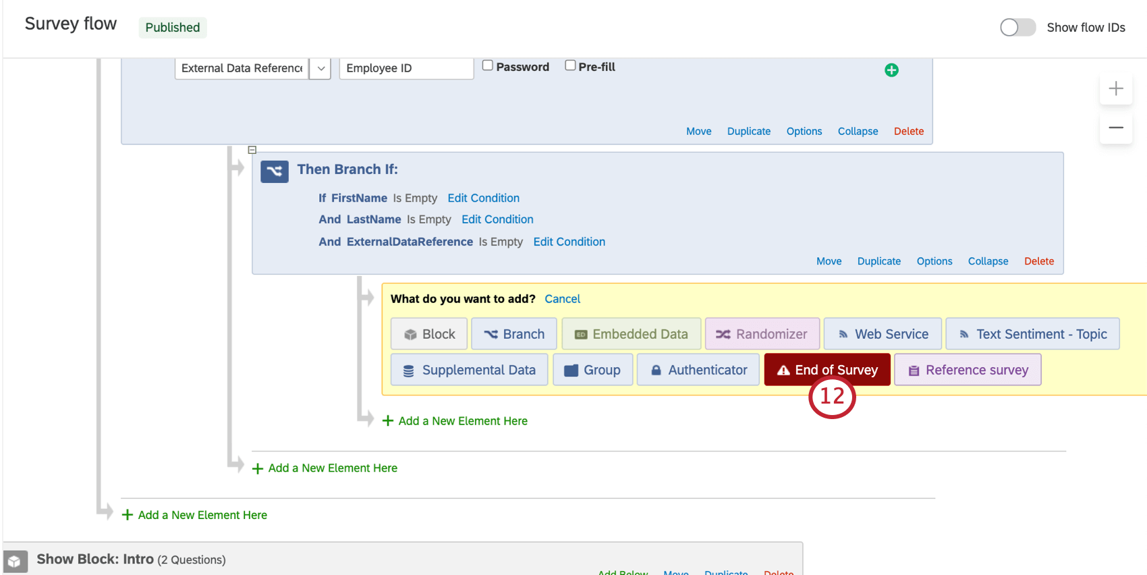Screen dimensions: 1147x575
Task: Click Move on the Branch element
Action: 829,261
